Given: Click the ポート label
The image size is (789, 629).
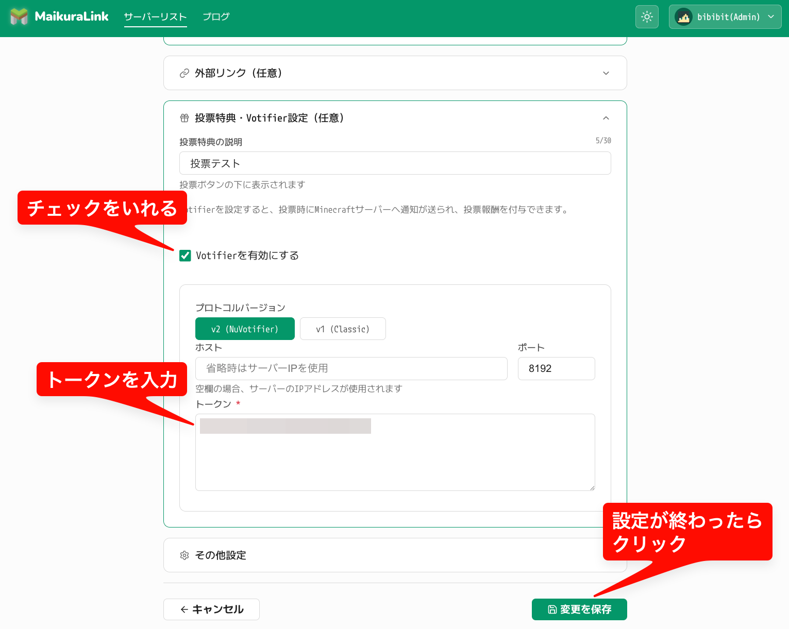Looking at the screenshot, I should tap(531, 347).
